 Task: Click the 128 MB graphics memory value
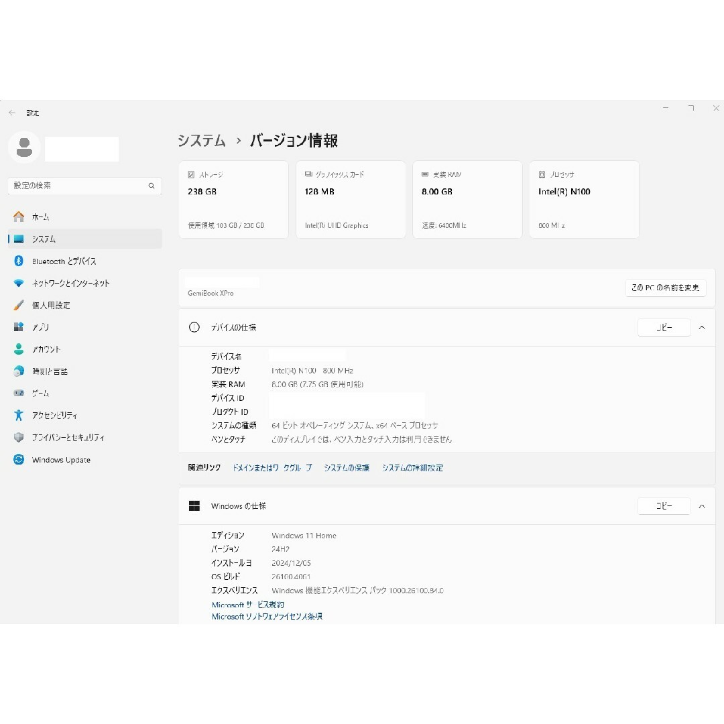[320, 192]
